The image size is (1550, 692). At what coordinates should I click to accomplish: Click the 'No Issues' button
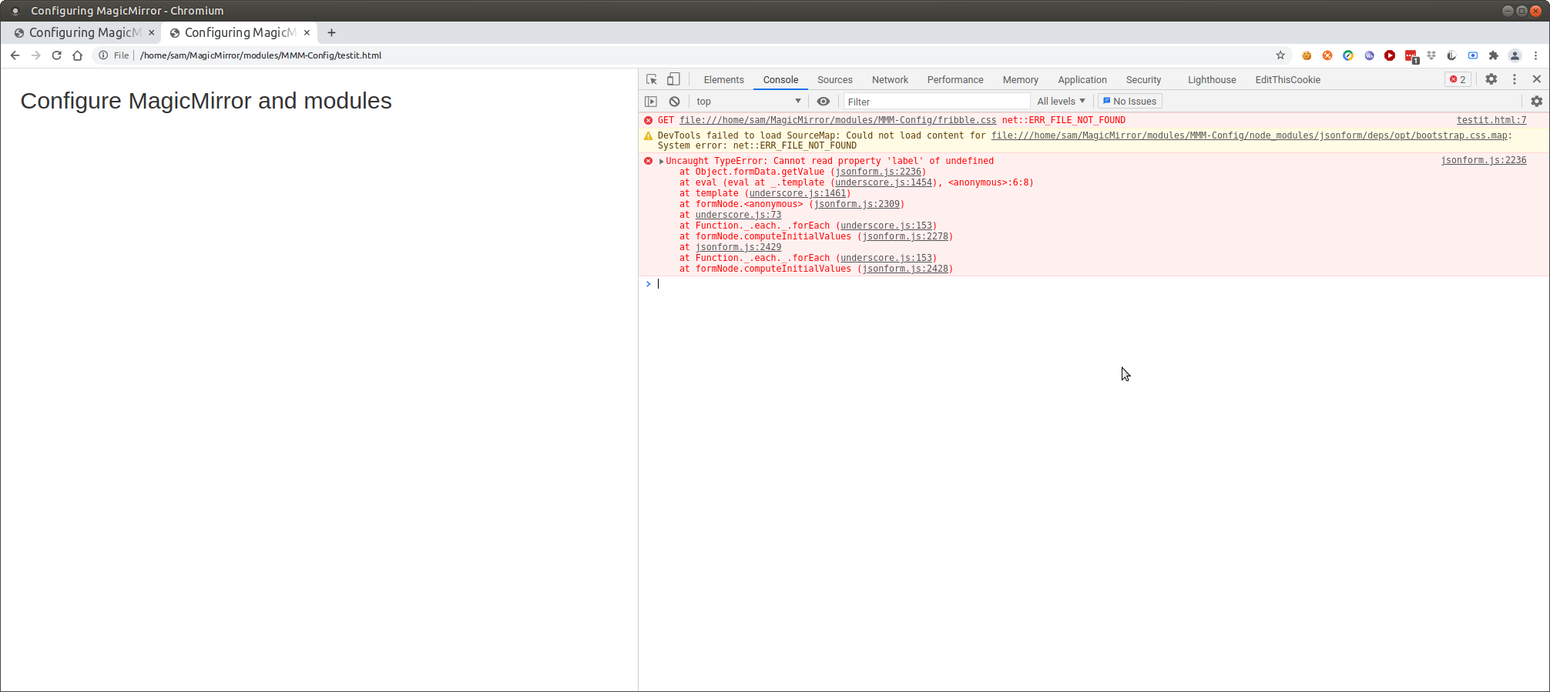coord(1130,102)
